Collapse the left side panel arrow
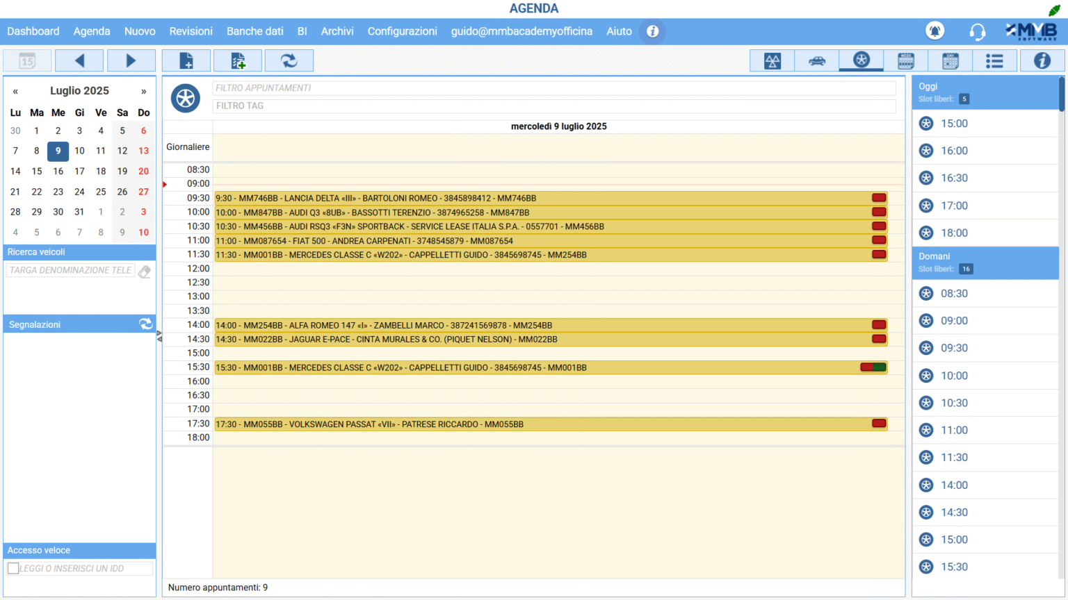 pyautogui.click(x=159, y=336)
